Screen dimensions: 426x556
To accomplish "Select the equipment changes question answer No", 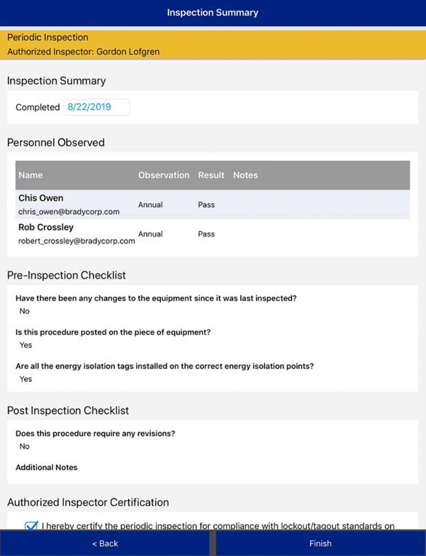I will click(25, 311).
